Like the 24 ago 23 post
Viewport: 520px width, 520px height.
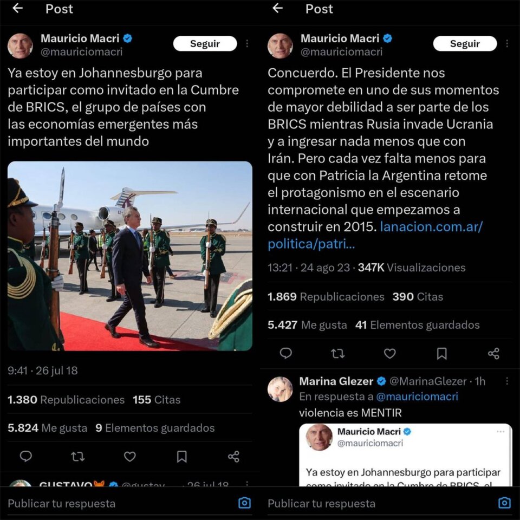[x=389, y=354]
